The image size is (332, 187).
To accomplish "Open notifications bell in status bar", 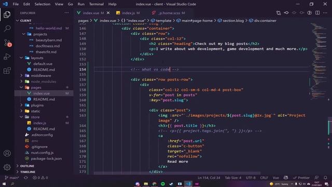I will [x=325, y=178].
